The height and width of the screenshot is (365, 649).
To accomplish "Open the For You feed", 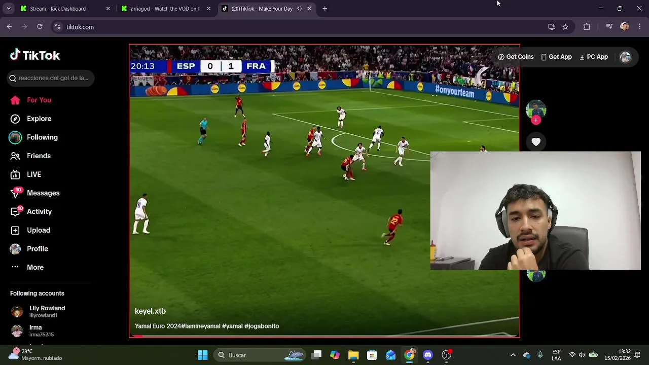I will pos(31,100).
